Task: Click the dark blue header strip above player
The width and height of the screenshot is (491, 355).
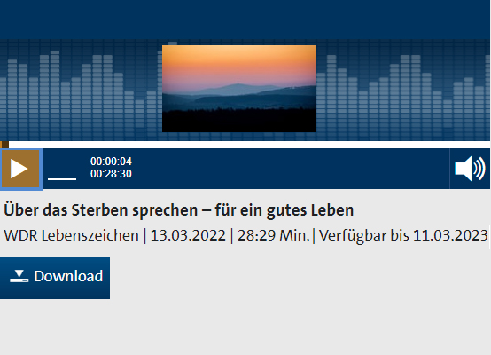Action: [245, 20]
